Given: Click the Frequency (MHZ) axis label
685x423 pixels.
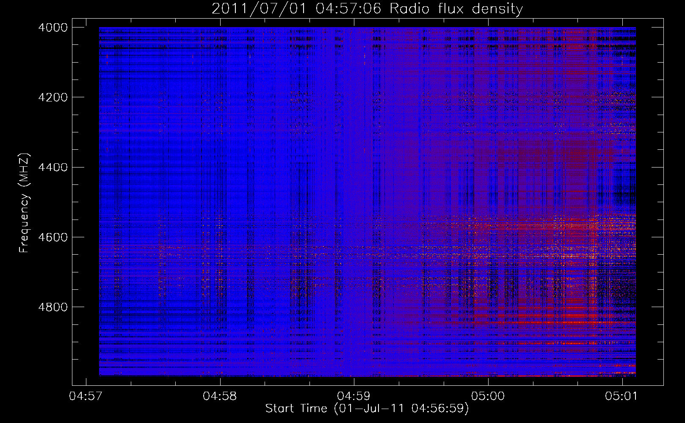Looking at the screenshot, I should pos(24,203).
